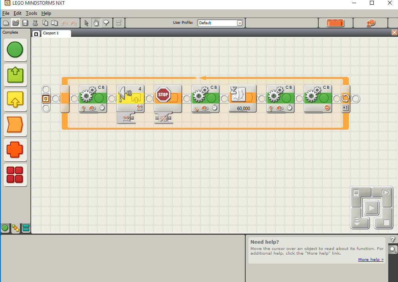Click the orange robot head toolbar icon
Image resolution: width=398 pixels, height=282 pixels.
pyautogui.click(x=371, y=23)
